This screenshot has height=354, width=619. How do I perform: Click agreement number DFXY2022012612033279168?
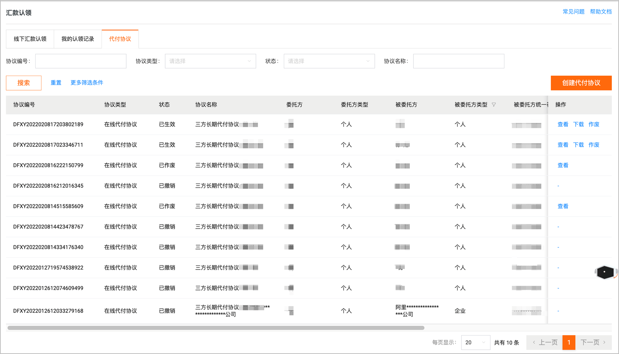pyautogui.click(x=48, y=311)
